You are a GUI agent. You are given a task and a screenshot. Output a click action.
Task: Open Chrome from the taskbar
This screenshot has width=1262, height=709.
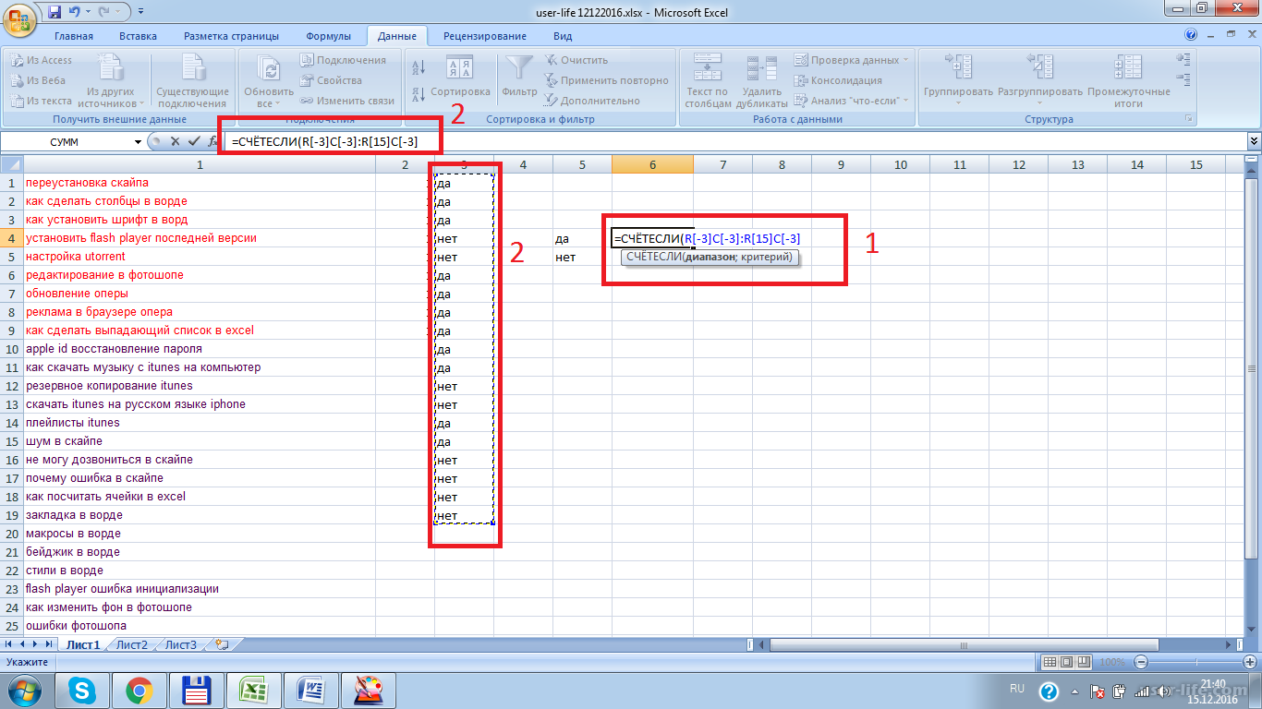140,690
